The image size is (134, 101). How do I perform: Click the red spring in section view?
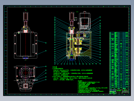[72, 32]
